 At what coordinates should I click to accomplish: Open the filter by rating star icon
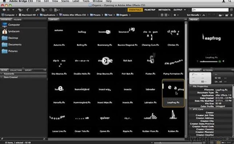tap(175, 15)
